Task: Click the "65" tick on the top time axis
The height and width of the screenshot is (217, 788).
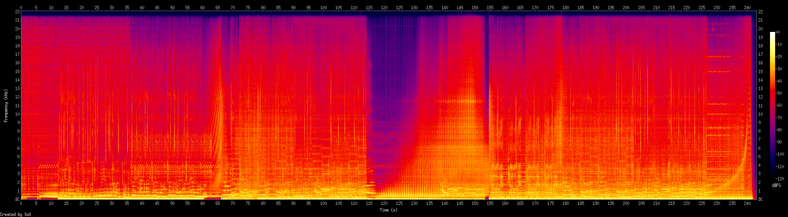Action: click(x=218, y=8)
